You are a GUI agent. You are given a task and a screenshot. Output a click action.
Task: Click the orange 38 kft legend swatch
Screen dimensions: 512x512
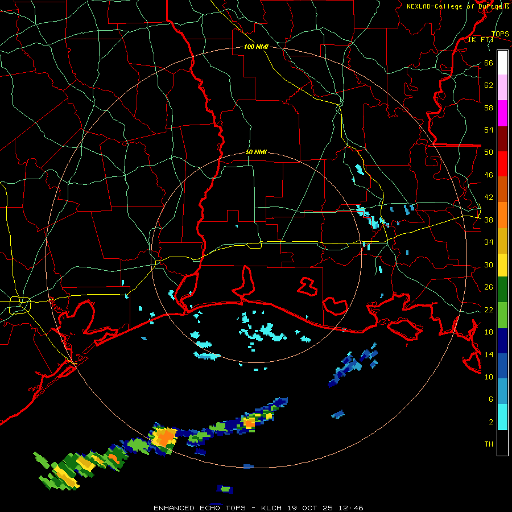tap(502, 215)
